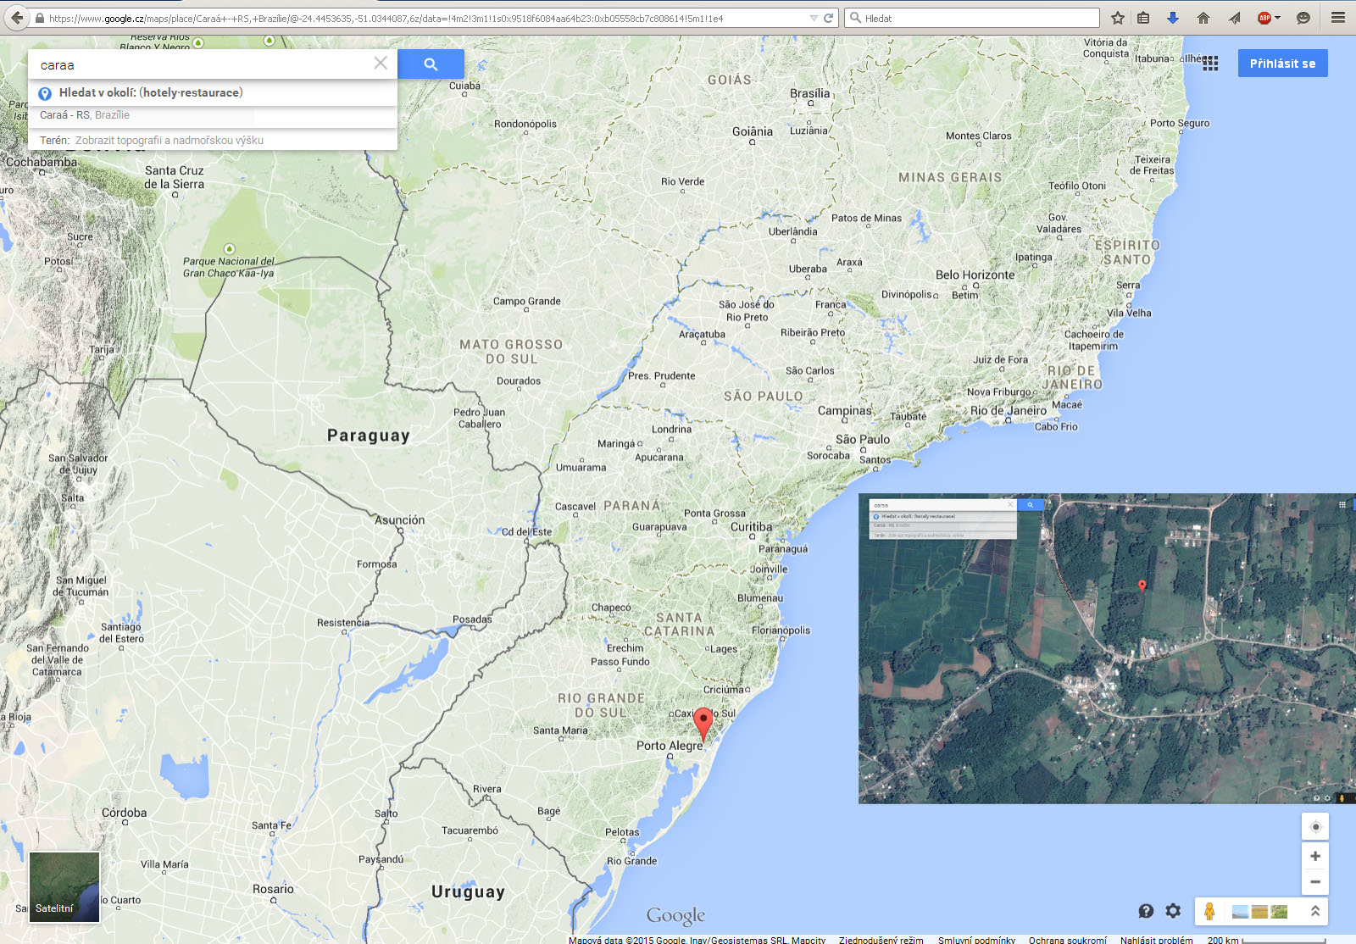Click the Florianópolis city label
1356x944 pixels.
coord(781,630)
